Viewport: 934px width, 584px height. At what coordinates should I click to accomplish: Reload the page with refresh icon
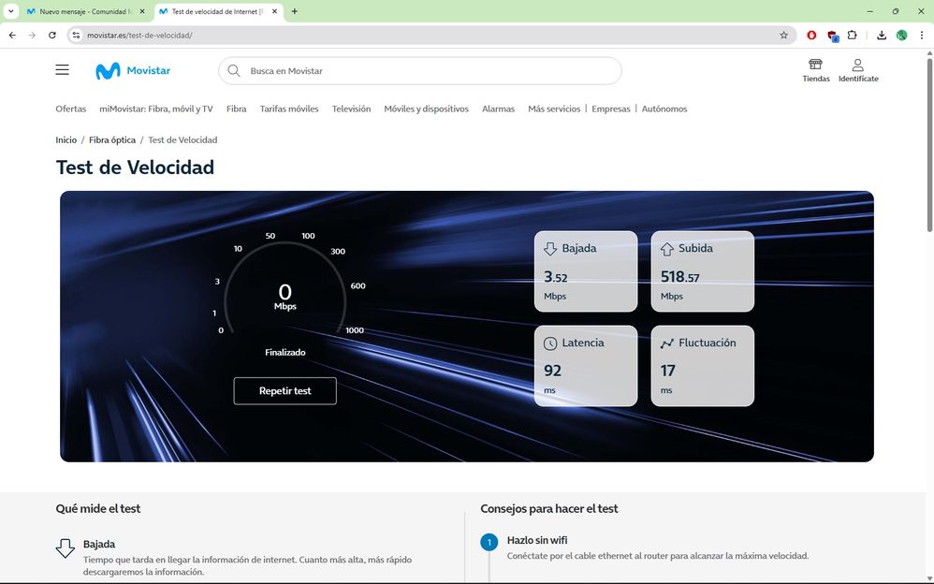tap(52, 36)
